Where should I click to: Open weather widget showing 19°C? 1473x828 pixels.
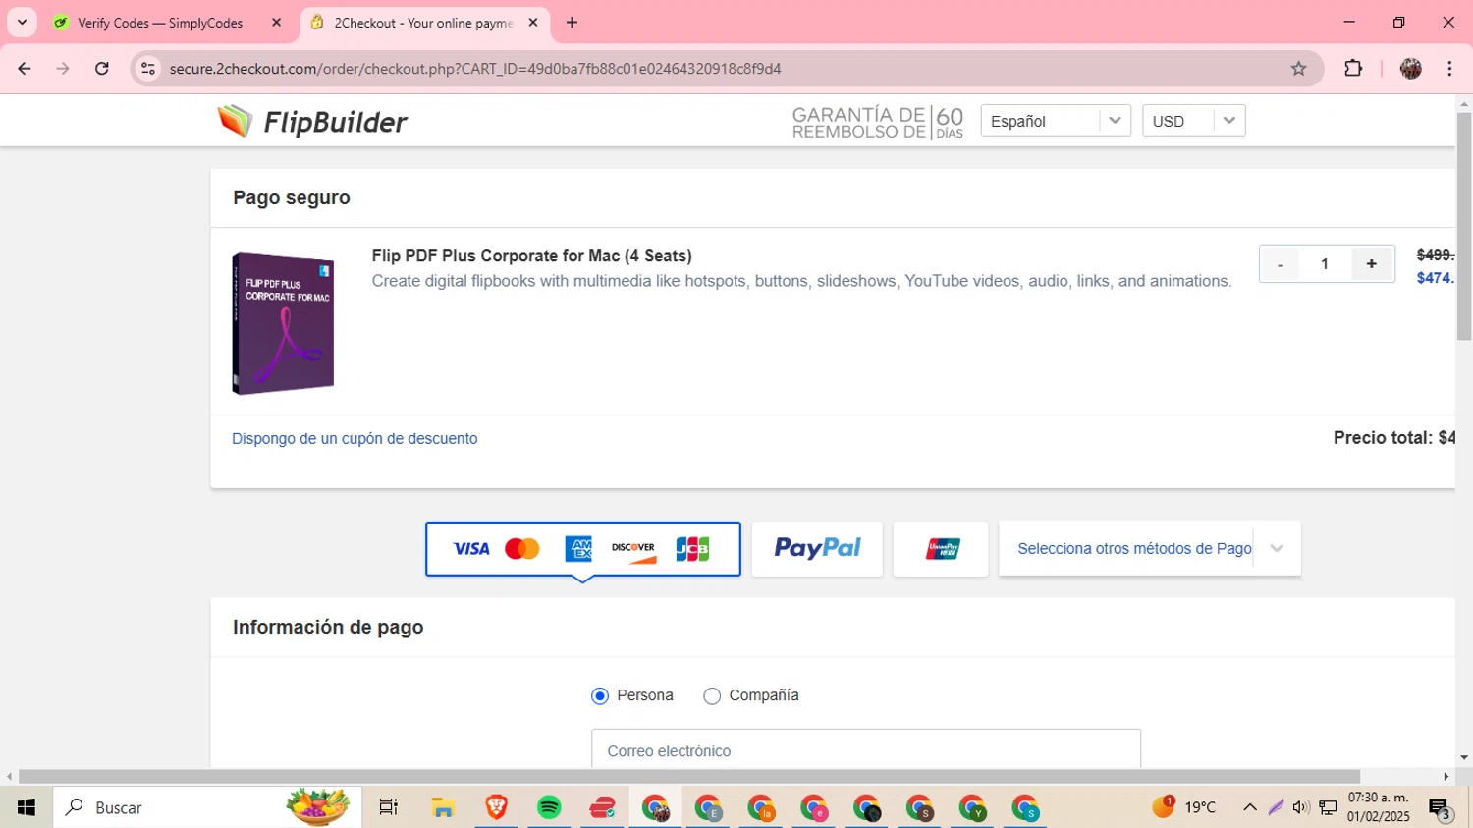[1183, 807]
